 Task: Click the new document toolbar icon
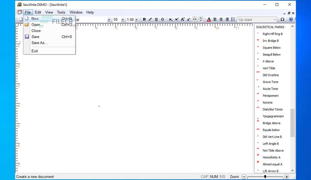click(x=20, y=19)
